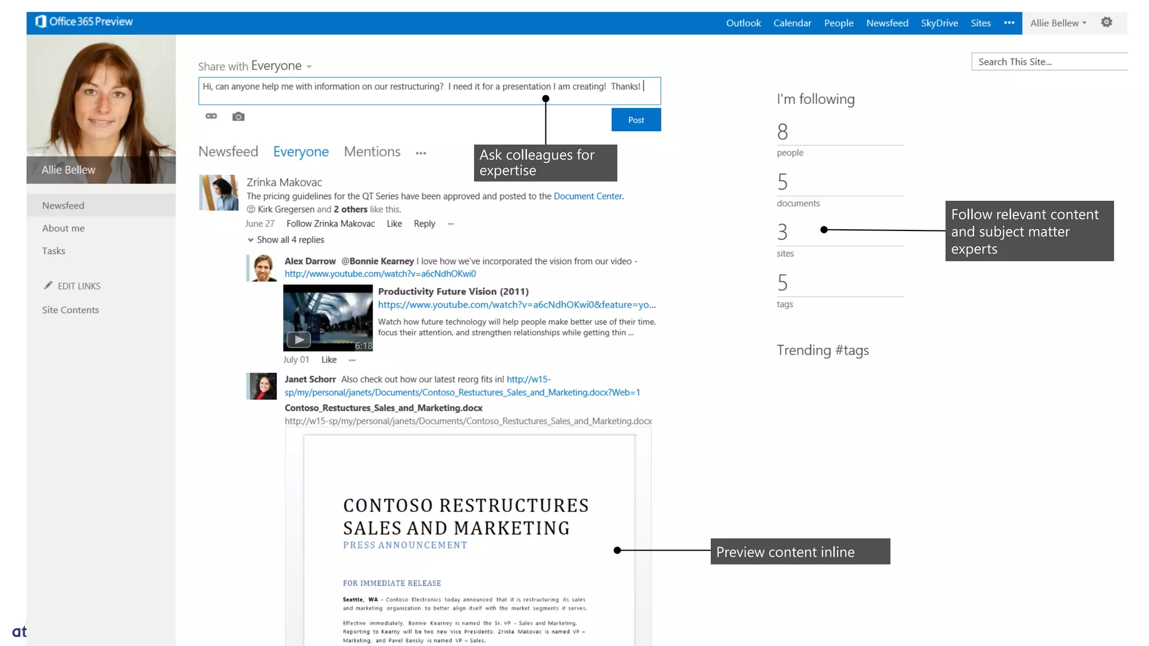Open the Share with Everyone dropdown
This screenshot has width=1149, height=646.
click(282, 66)
